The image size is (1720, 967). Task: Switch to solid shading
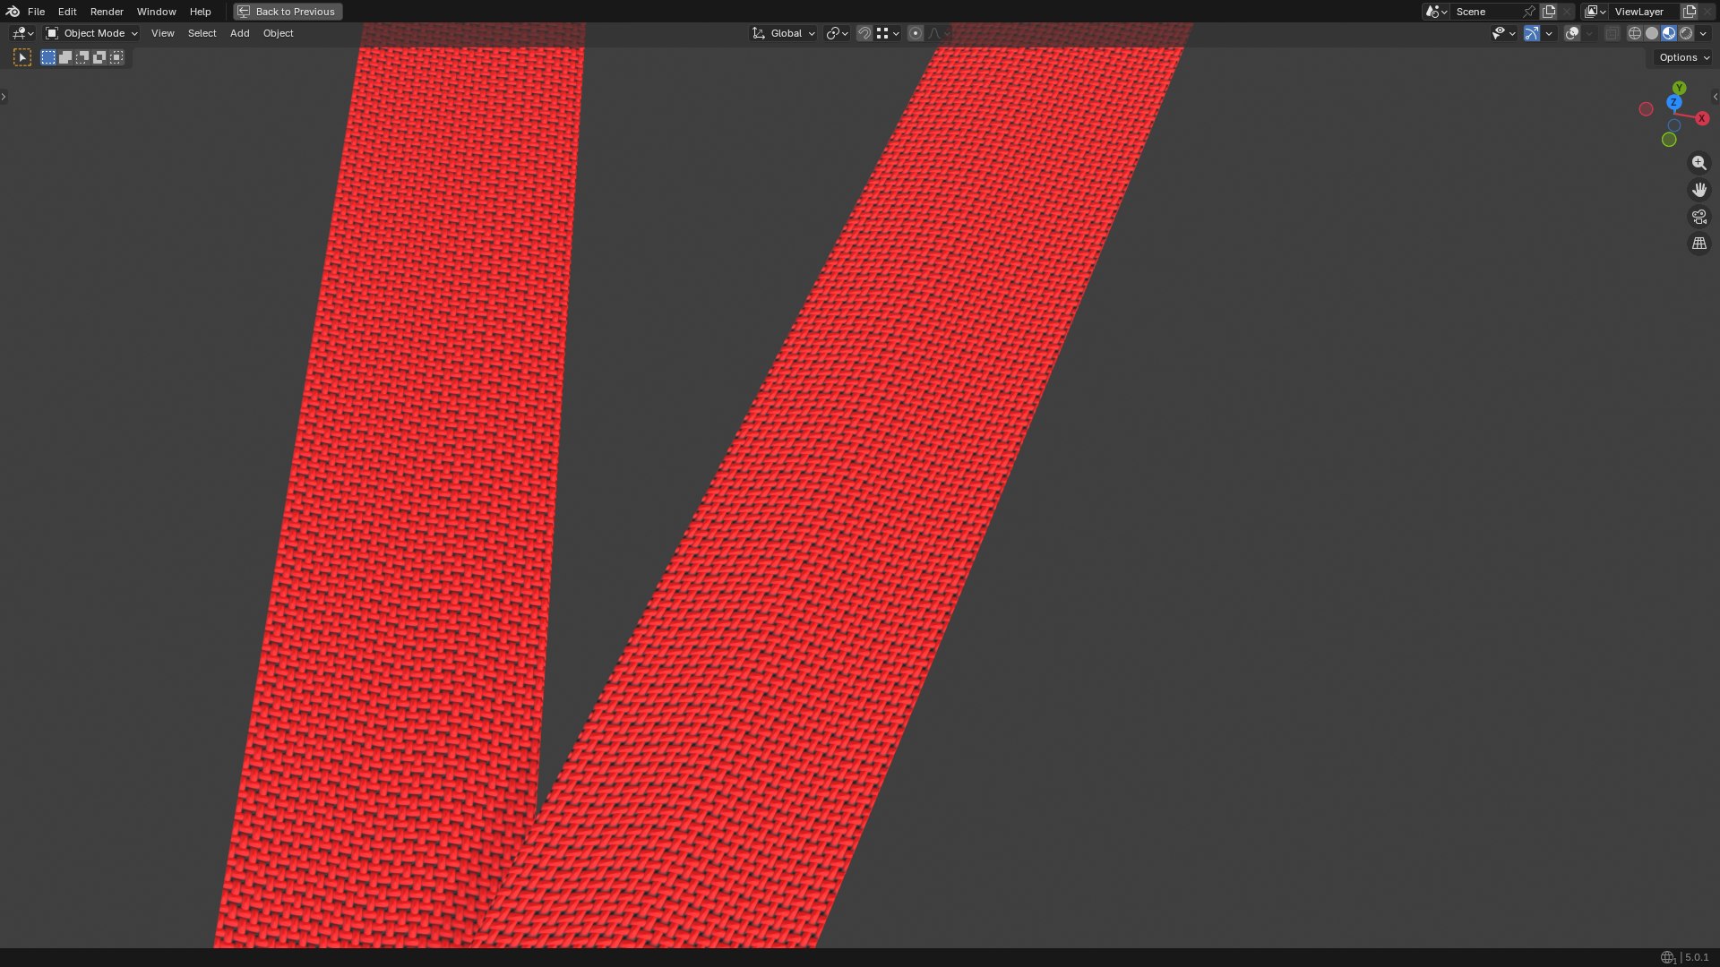pos(1652,33)
